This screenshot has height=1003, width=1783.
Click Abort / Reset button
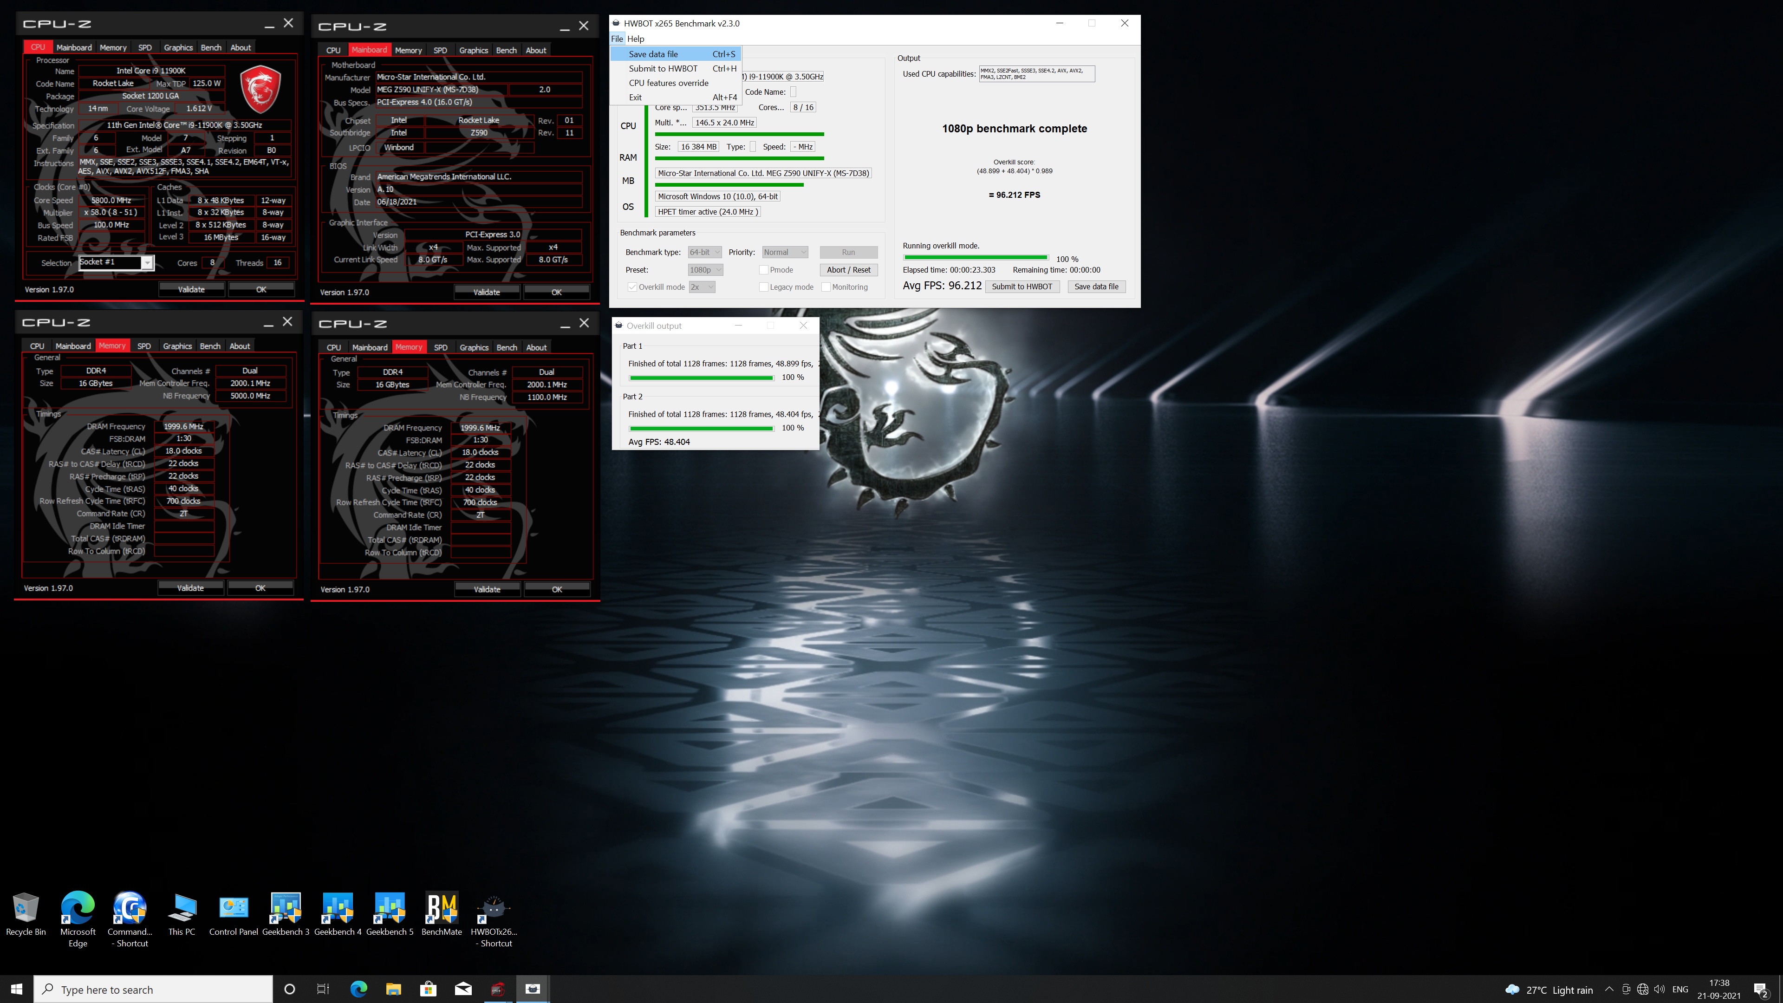coord(849,270)
